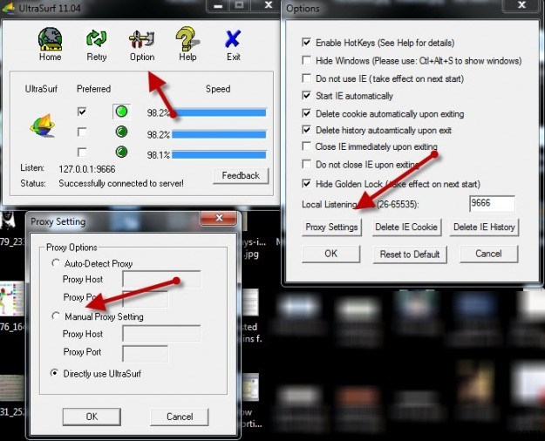Click the listen address 127.0.0.1:9666

tap(87, 169)
